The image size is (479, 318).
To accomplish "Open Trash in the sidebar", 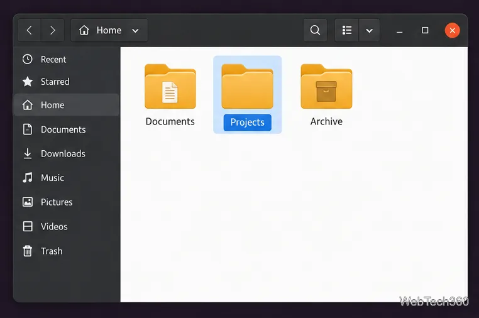I will pyautogui.click(x=67, y=251).
